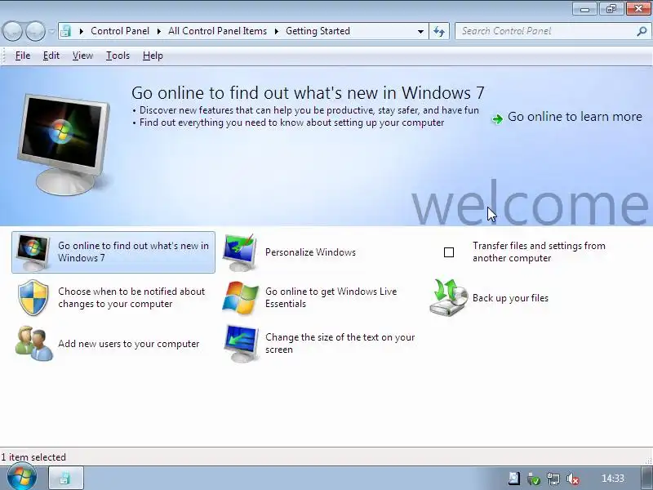Open the File menu
This screenshot has height=490, width=653.
tap(23, 56)
